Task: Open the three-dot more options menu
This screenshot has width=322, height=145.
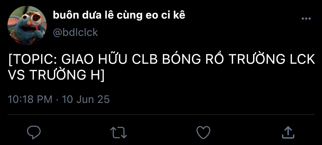Action: 306,19
